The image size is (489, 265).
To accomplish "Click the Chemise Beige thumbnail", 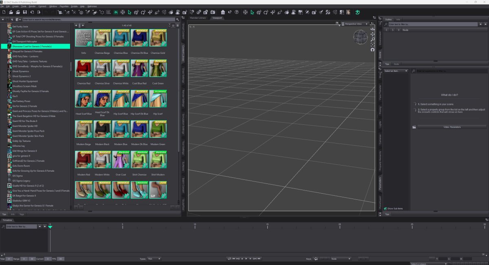I will pyautogui.click(x=102, y=38).
